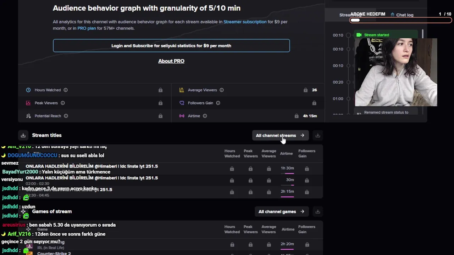Switch to the Chat log tab

(402, 15)
